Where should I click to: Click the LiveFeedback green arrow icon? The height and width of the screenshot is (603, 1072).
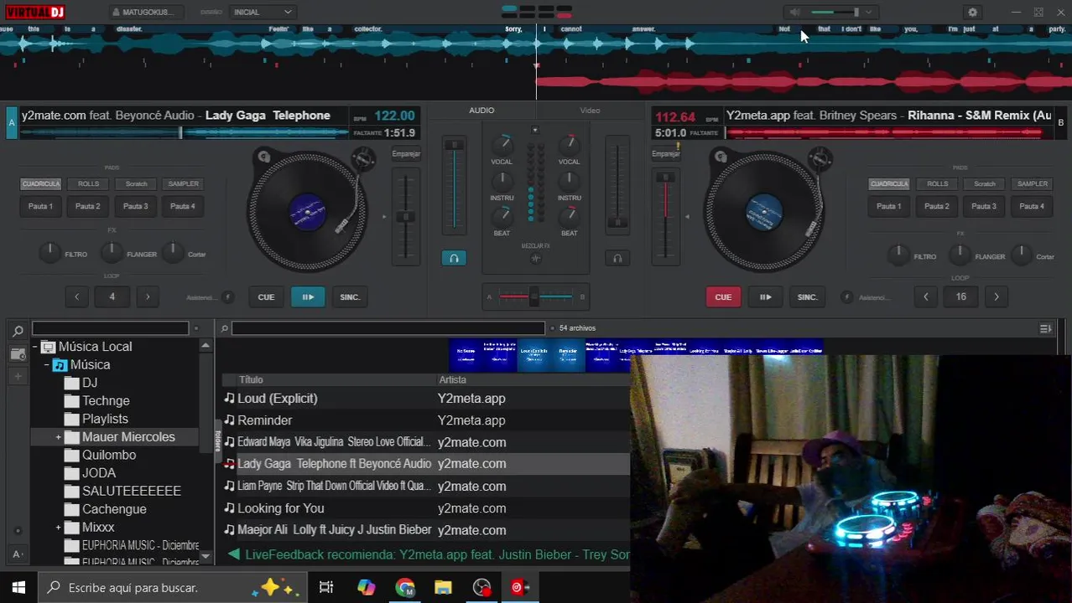click(234, 554)
